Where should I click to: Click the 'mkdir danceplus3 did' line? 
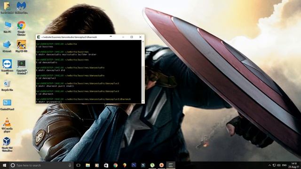[x=50, y=70]
